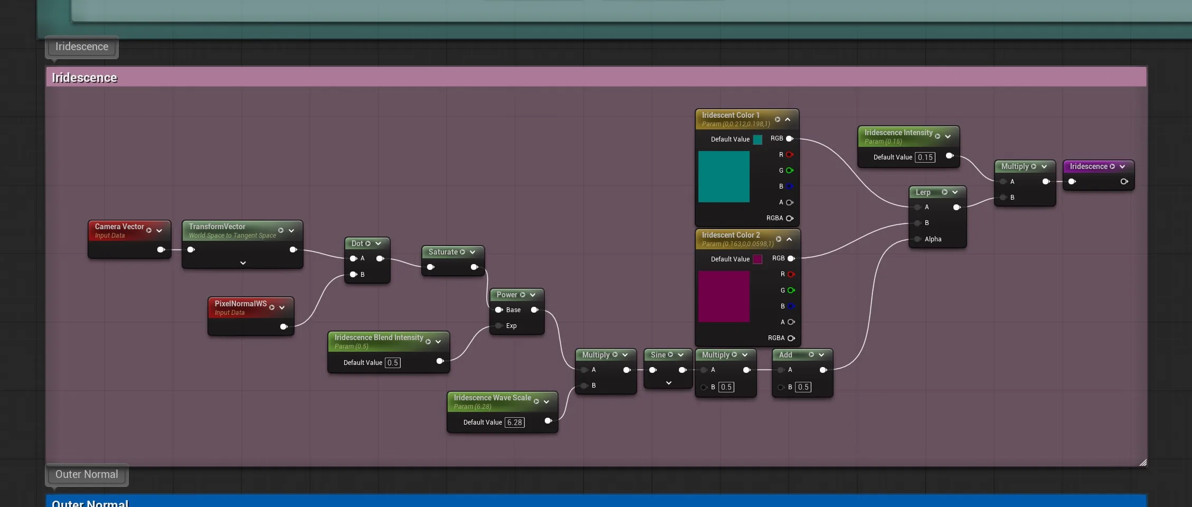Edit Iridescence Intensity default value 0.15
Viewport: 1192px width, 507px height.
tap(925, 157)
